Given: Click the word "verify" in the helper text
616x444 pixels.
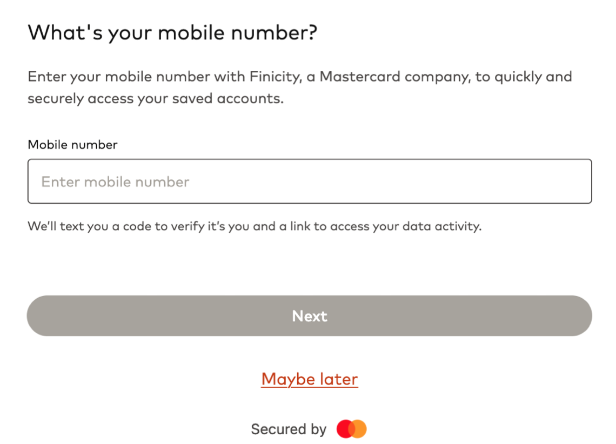Looking at the screenshot, I should (x=187, y=226).
